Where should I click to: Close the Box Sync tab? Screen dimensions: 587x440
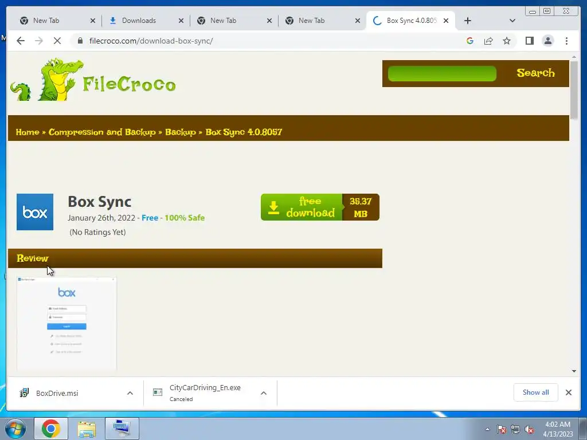446,21
